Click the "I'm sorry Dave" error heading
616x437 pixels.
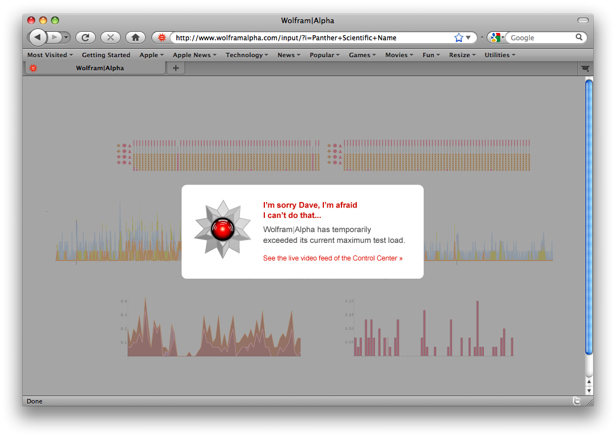(x=310, y=210)
